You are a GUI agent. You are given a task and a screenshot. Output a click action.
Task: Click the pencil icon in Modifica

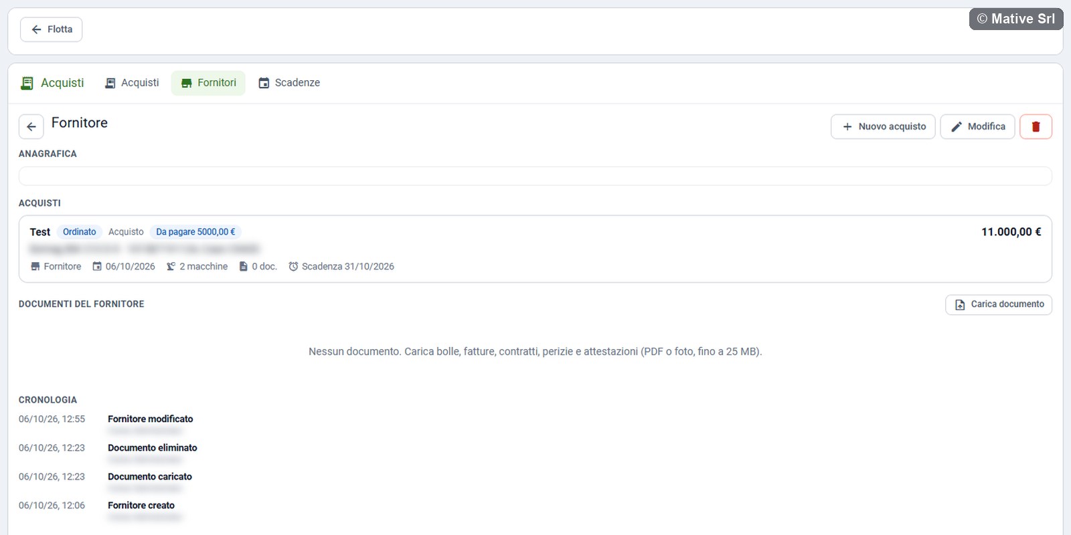(x=957, y=126)
